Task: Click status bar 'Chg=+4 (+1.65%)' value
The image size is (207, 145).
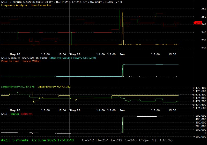Action: point(156,140)
